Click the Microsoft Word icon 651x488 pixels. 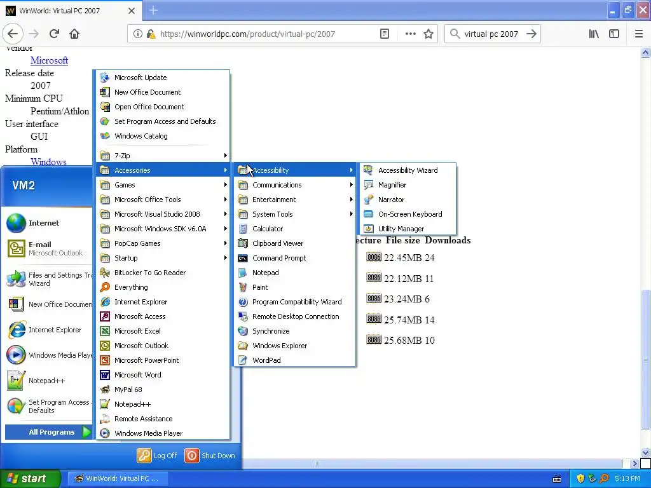pos(105,375)
